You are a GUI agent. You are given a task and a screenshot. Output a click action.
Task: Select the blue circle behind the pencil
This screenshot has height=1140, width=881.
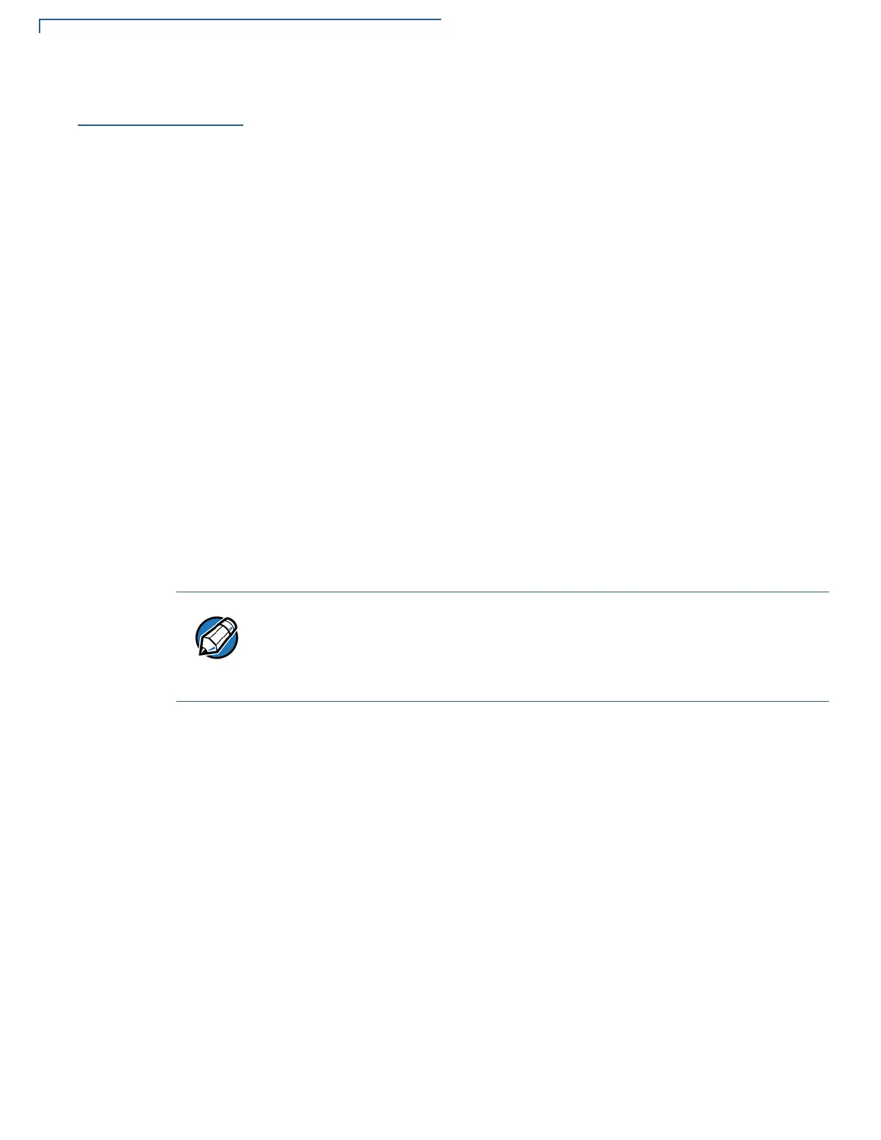tap(217, 637)
